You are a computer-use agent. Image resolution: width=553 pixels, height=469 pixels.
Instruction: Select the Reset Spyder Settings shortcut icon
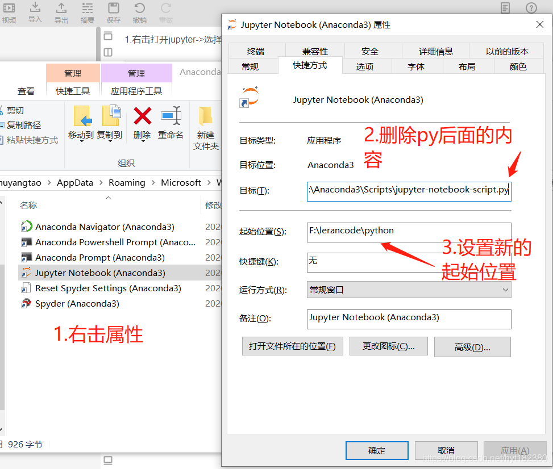[26, 288]
